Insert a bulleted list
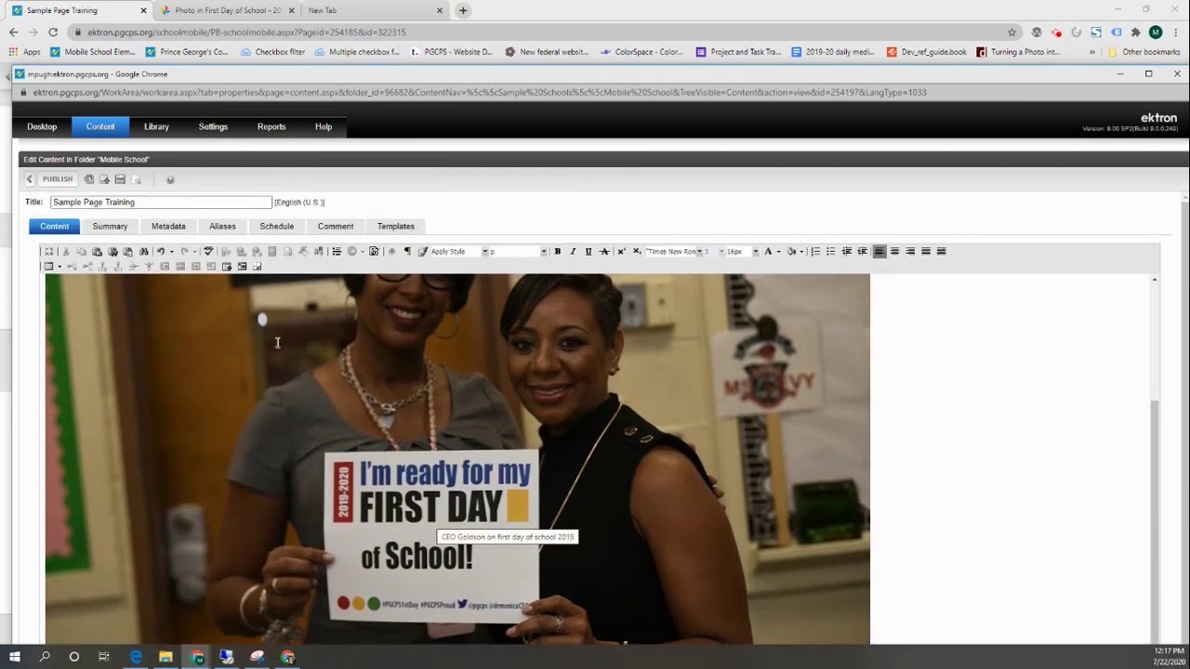Image resolution: width=1190 pixels, height=669 pixels. (x=831, y=251)
